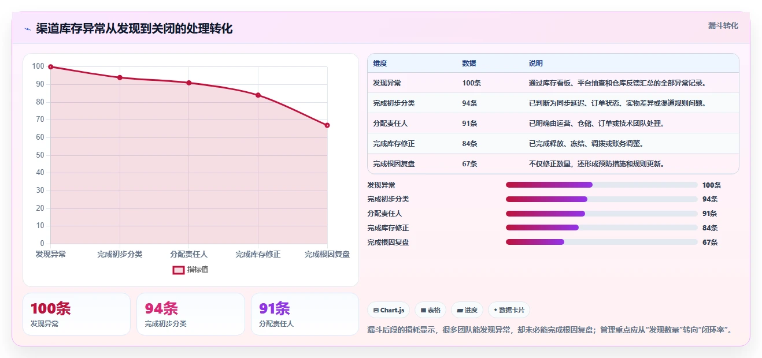Click the description mentioning 预防措施

[597, 164]
